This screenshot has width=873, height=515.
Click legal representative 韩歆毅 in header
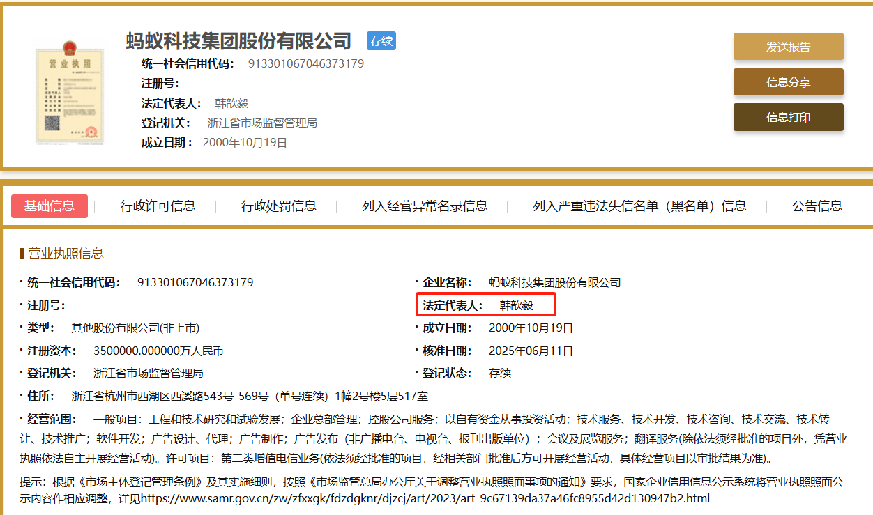pos(231,103)
